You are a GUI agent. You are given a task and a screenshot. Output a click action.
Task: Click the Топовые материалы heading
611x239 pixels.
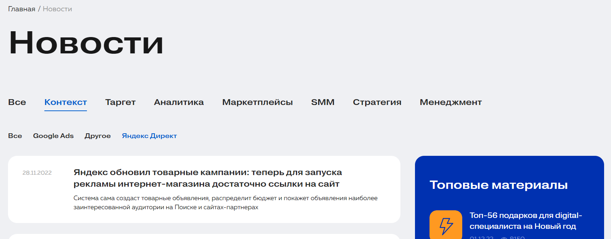tap(498, 185)
